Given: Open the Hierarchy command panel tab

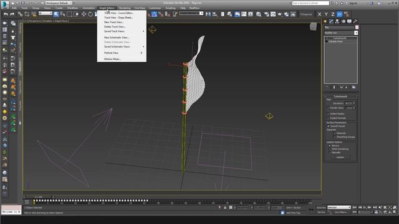Looking at the screenshot, I should point(337,21).
